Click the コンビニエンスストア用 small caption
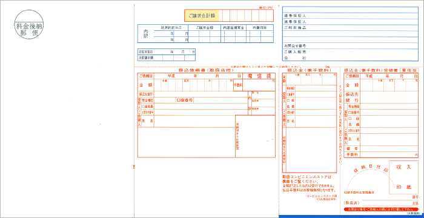This screenshot has height=218, width=424. (322, 196)
